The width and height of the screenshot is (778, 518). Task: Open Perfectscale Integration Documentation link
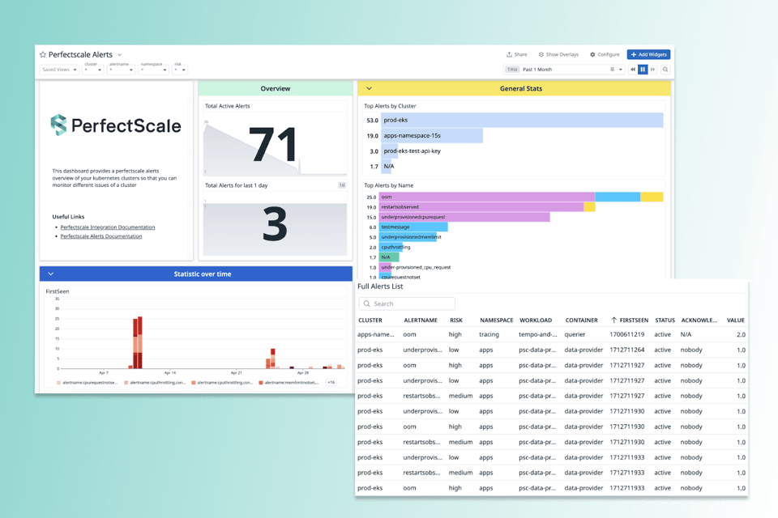pyautogui.click(x=108, y=227)
